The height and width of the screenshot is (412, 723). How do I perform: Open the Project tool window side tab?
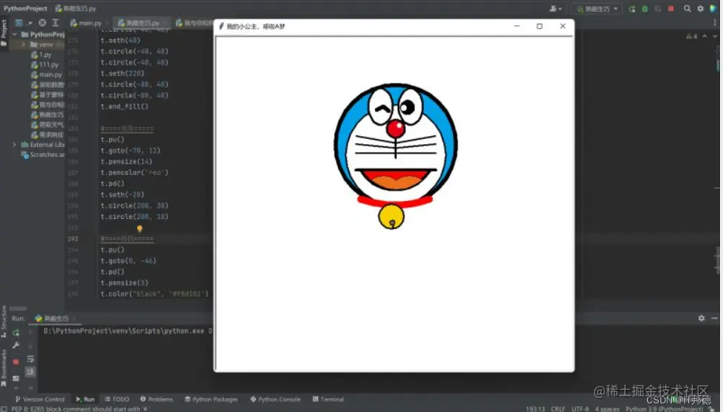tap(4, 32)
